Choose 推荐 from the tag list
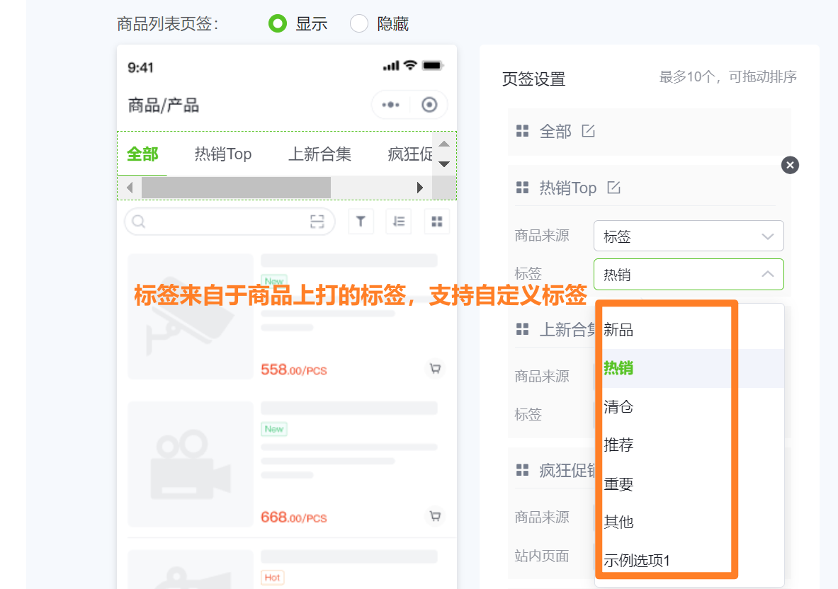Viewport: 838px width, 589px height. tap(689, 445)
